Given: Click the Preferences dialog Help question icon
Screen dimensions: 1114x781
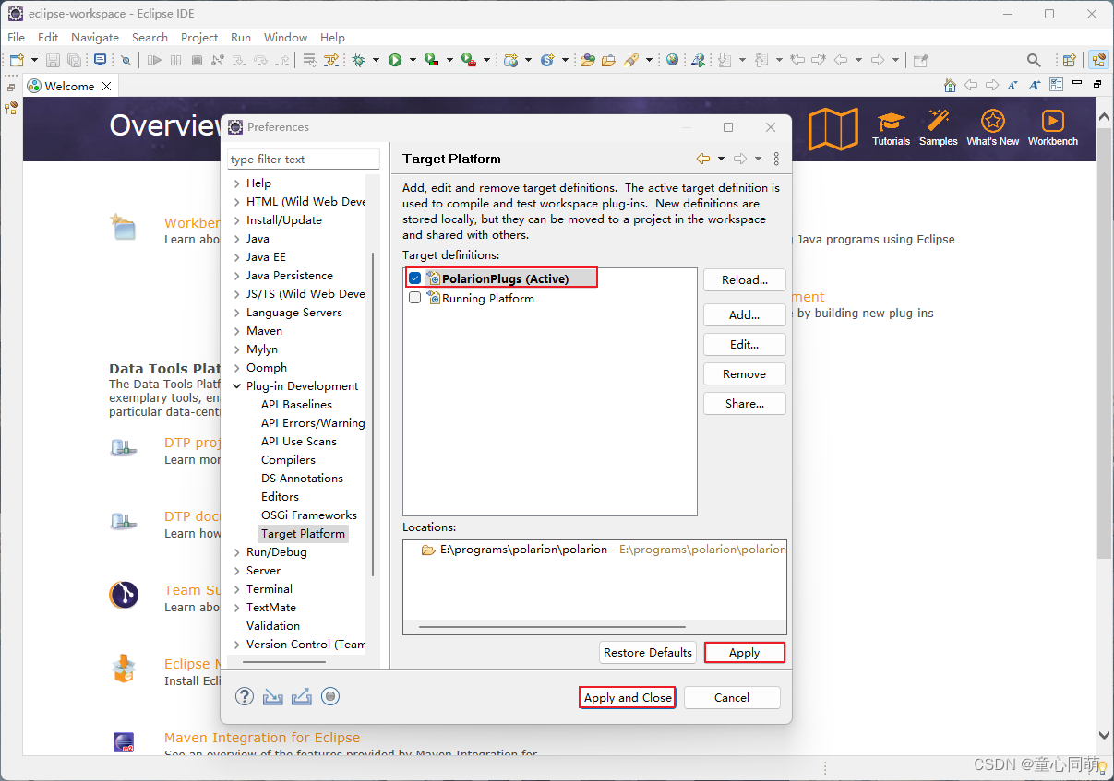Looking at the screenshot, I should point(245,697).
